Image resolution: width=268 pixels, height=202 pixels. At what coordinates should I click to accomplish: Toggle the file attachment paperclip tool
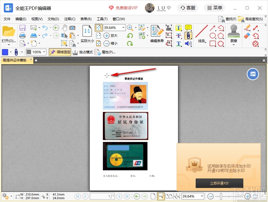point(188,36)
